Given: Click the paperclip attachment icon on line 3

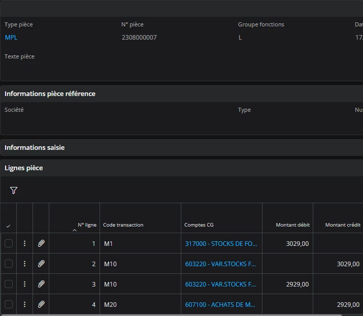Looking at the screenshot, I should (41, 284).
